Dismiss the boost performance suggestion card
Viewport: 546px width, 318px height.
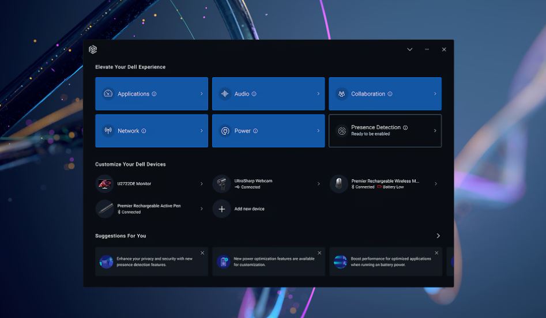[436, 253]
